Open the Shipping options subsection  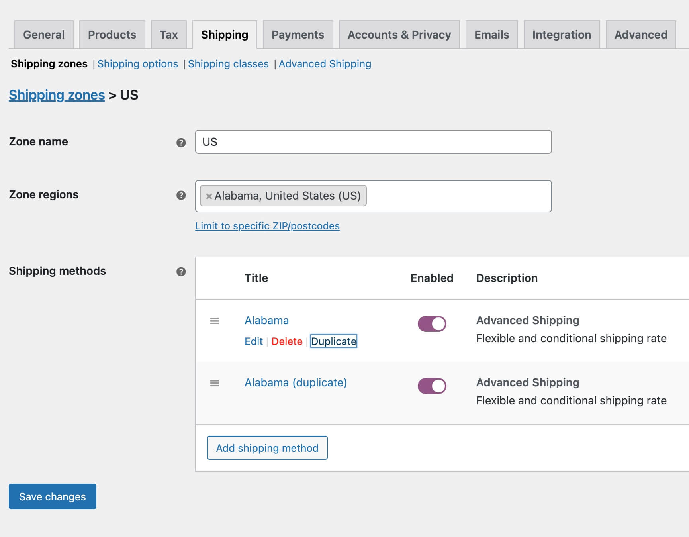137,64
